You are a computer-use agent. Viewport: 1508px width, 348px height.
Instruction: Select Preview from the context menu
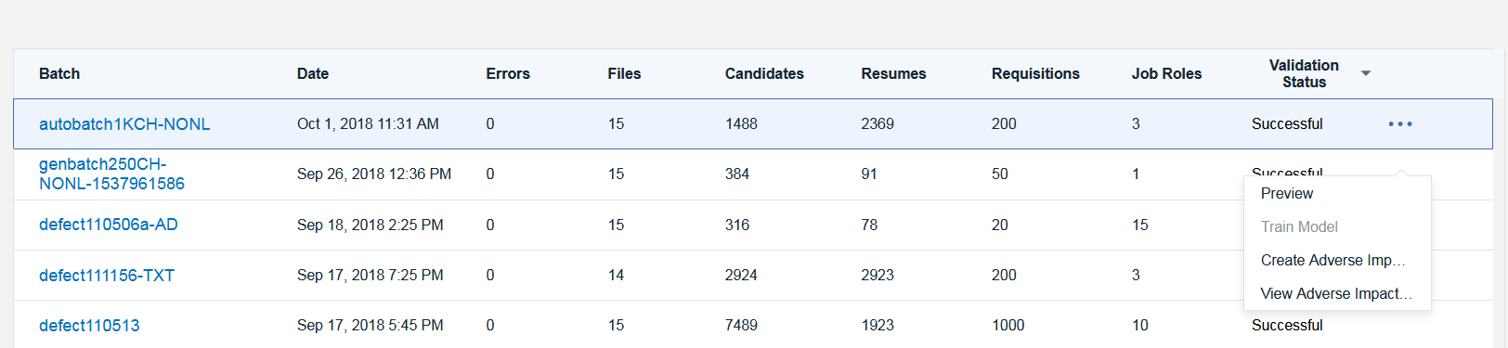pyautogui.click(x=1286, y=194)
